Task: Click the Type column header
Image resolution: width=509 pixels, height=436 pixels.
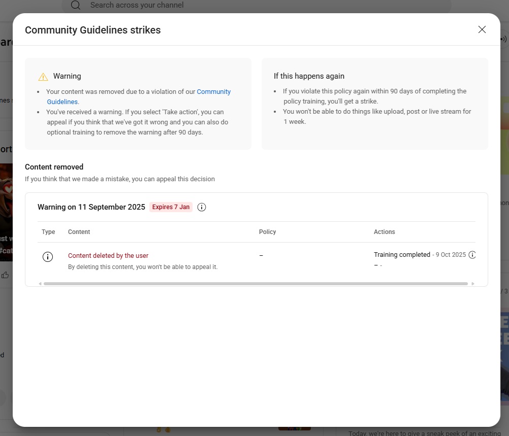Action: coord(48,232)
